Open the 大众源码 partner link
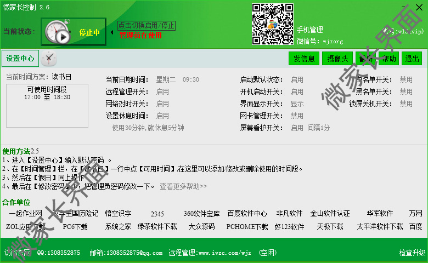The width and height of the screenshot is (428, 263). coord(201,226)
